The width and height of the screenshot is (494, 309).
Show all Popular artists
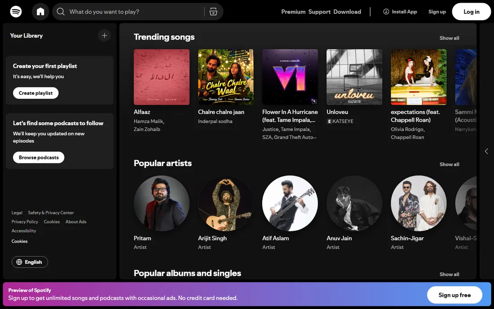449,164
